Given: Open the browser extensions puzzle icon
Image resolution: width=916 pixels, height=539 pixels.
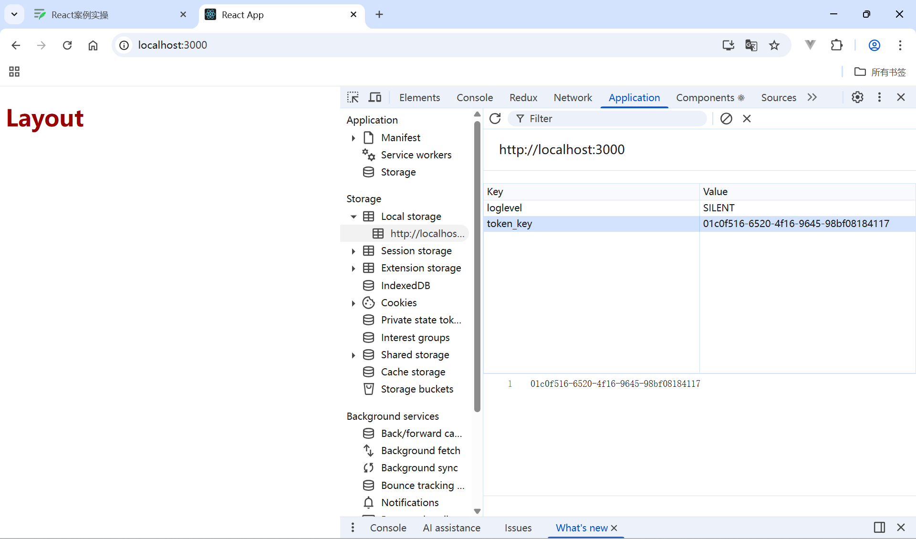Looking at the screenshot, I should tap(836, 45).
